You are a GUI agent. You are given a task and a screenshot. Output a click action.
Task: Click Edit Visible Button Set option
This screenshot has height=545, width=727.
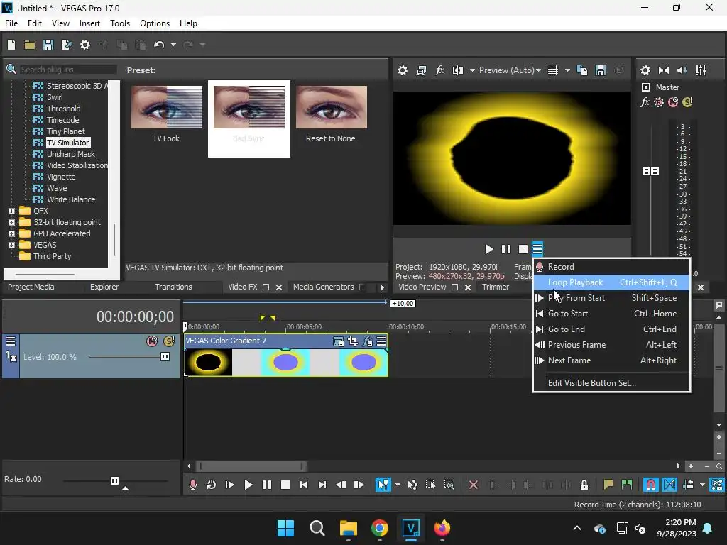click(x=611, y=382)
